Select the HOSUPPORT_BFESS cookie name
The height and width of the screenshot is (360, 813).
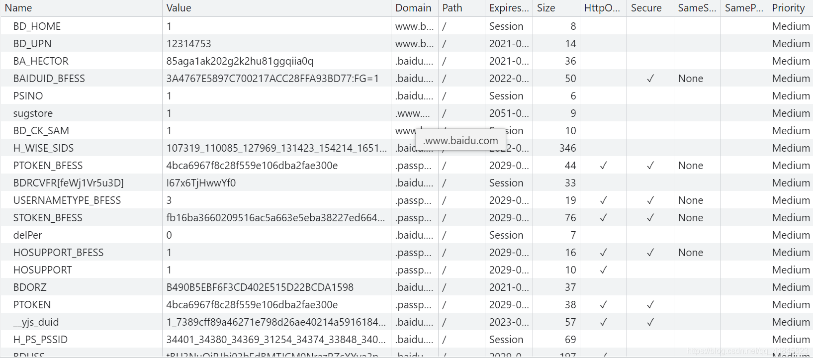click(x=59, y=253)
